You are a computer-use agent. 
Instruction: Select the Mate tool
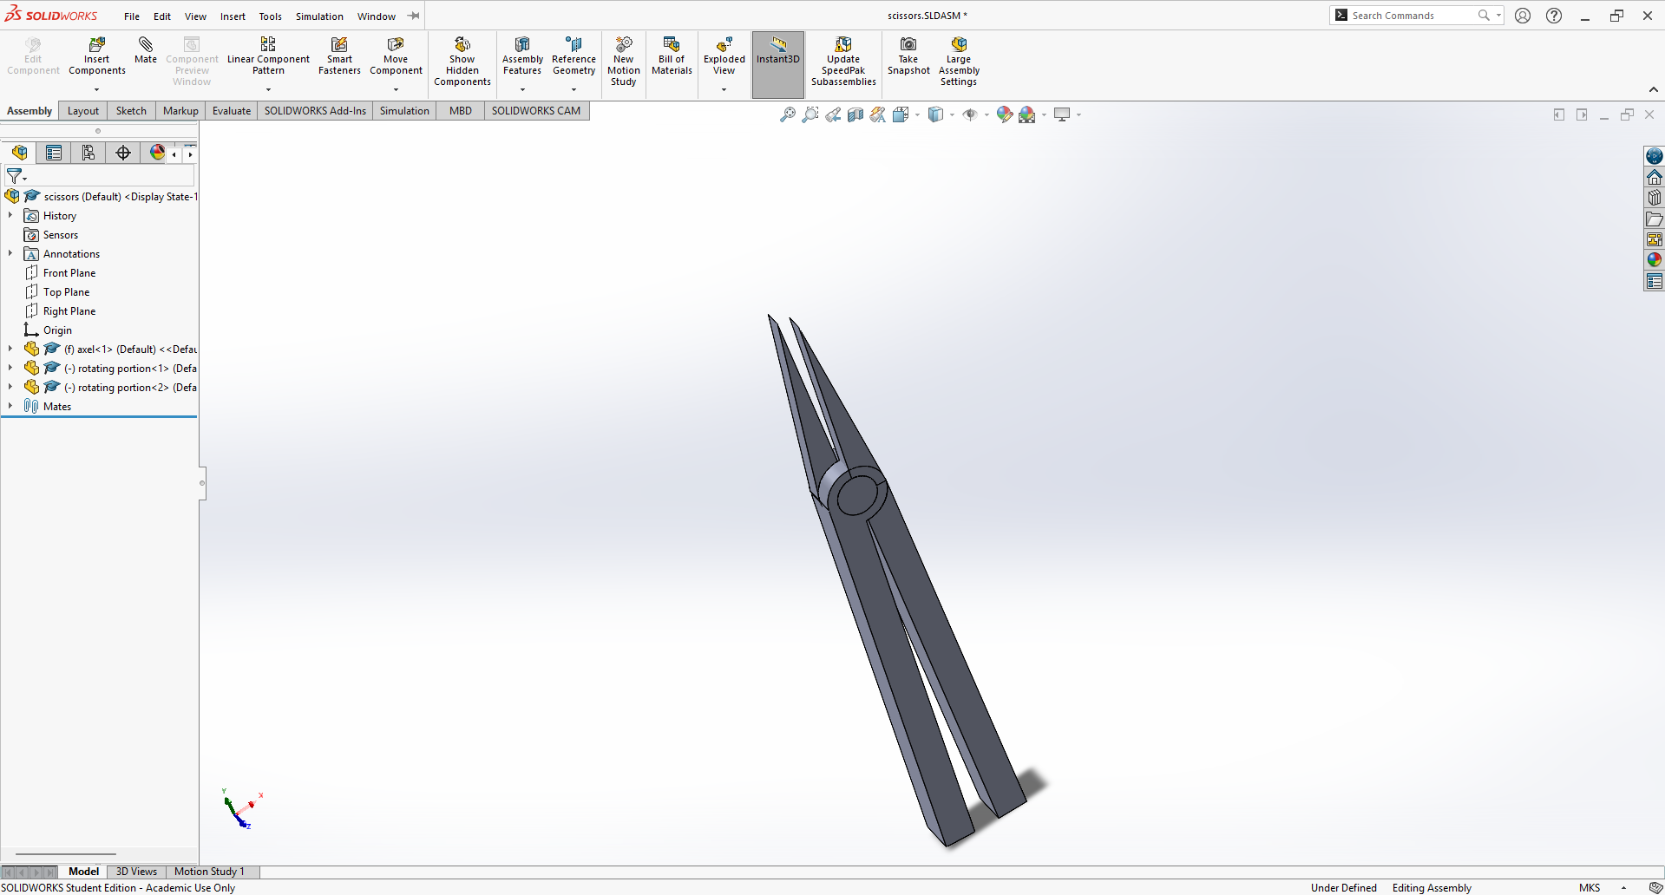tap(146, 50)
